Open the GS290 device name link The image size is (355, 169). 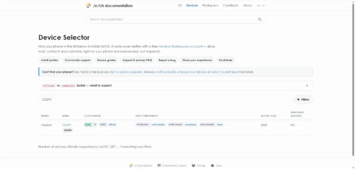tap(67, 125)
